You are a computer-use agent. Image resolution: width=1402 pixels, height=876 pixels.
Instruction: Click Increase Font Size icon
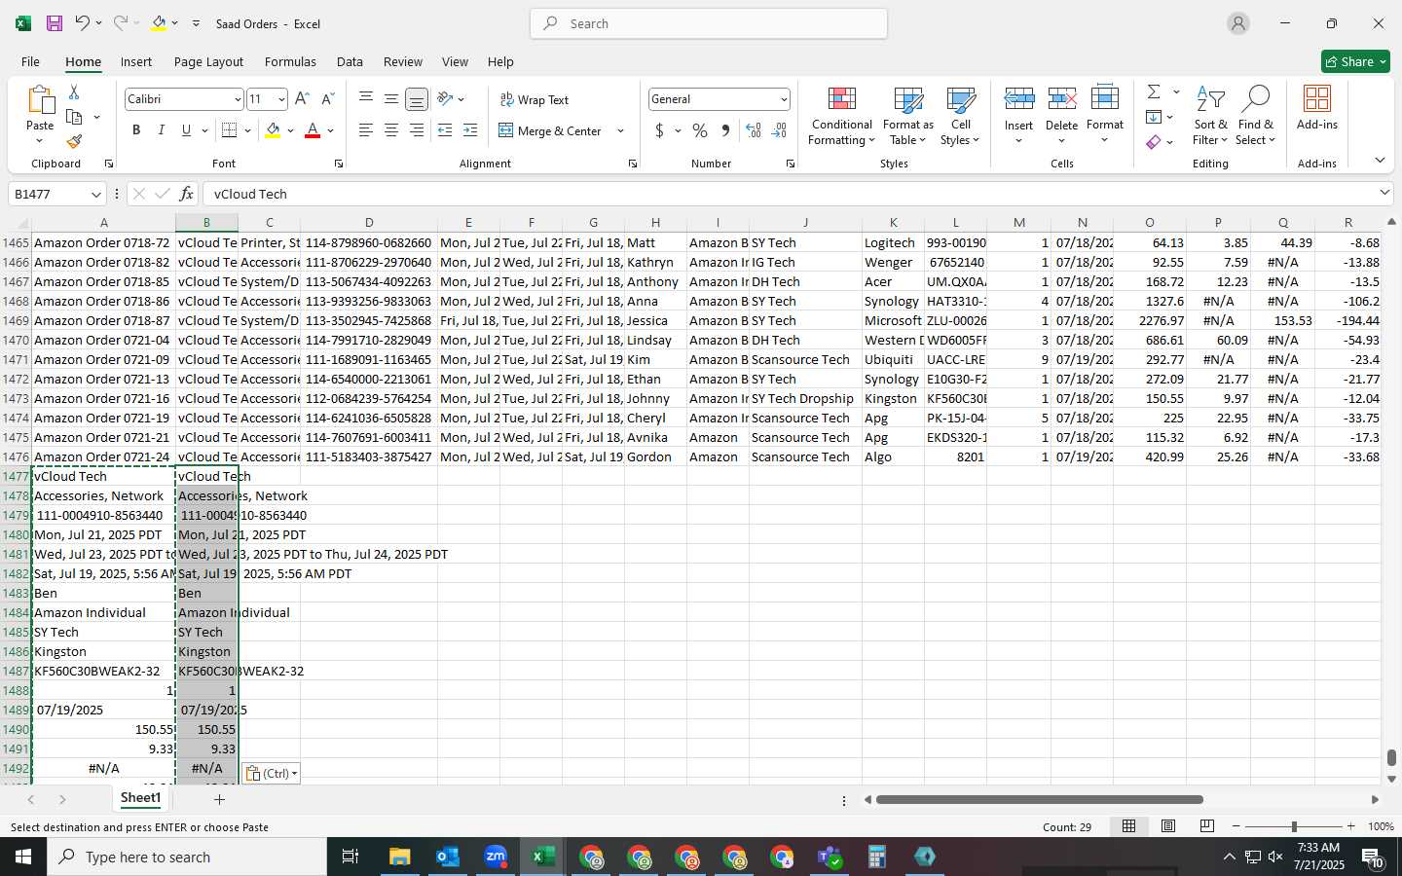(302, 99)
